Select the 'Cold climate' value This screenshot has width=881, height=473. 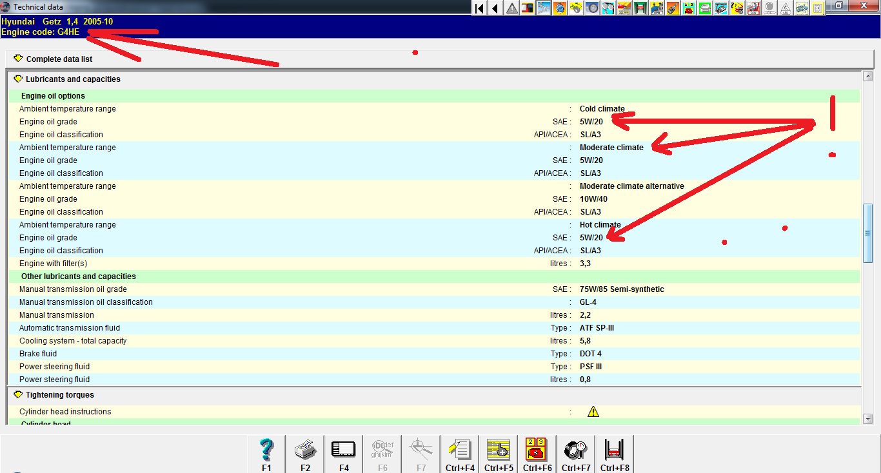pyautogui.click(x=602, y=109)
